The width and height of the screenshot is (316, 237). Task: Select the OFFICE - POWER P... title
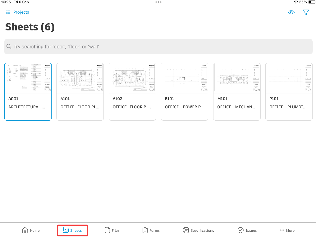click(184, 107)
